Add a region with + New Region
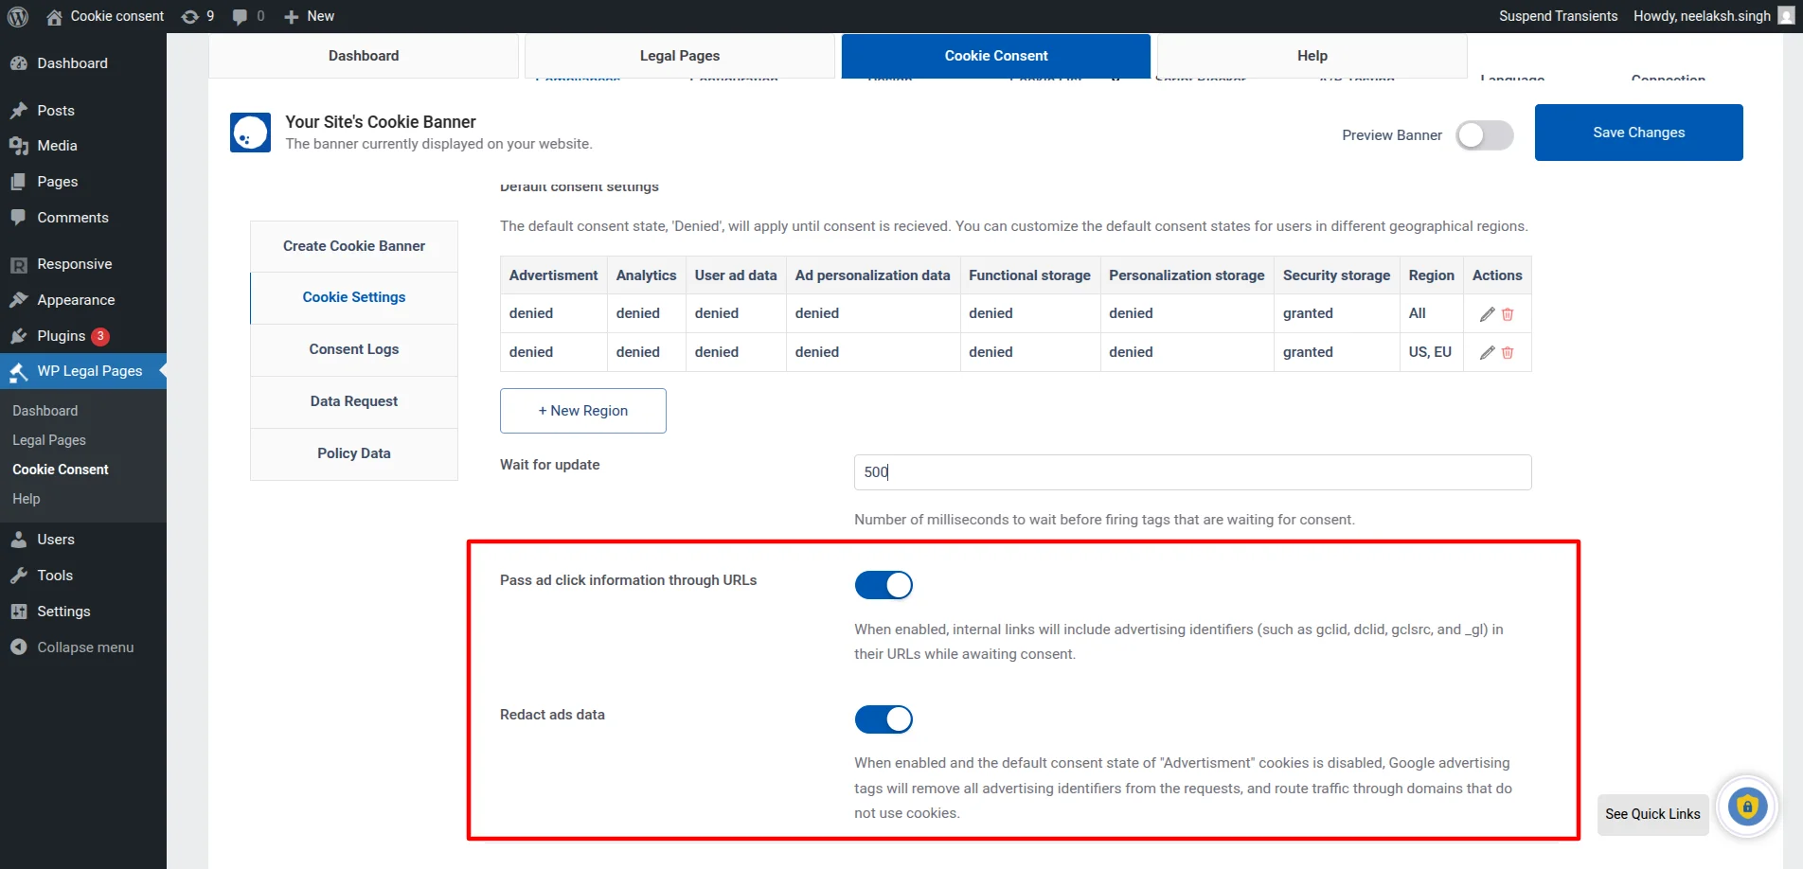The image size is (1803, 869). (583, 411)
